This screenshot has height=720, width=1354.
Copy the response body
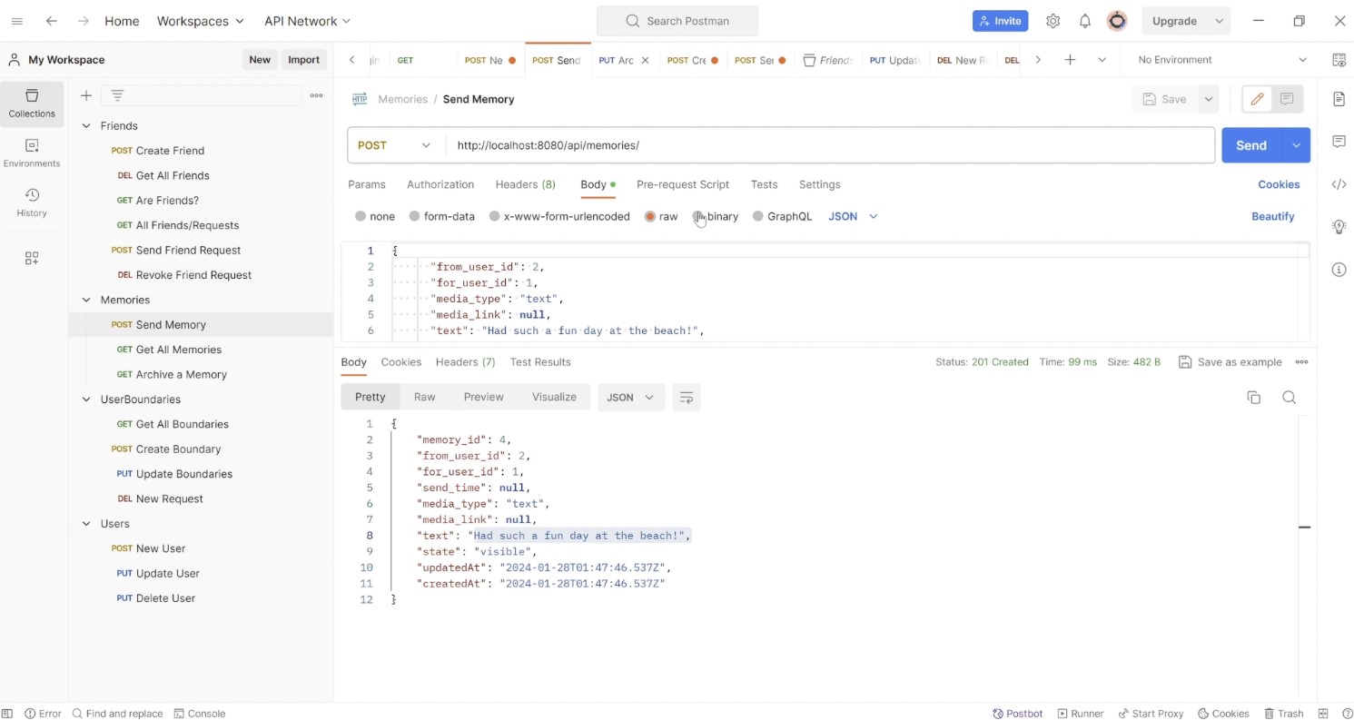tap(1253, 398)
